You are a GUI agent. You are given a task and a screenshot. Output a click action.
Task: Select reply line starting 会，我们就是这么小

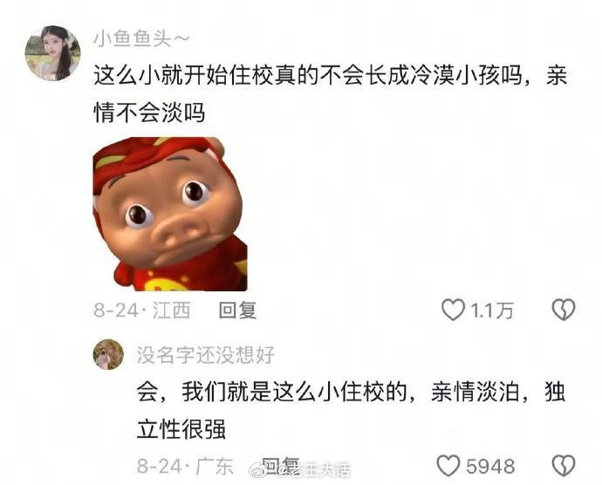[352, 392]
